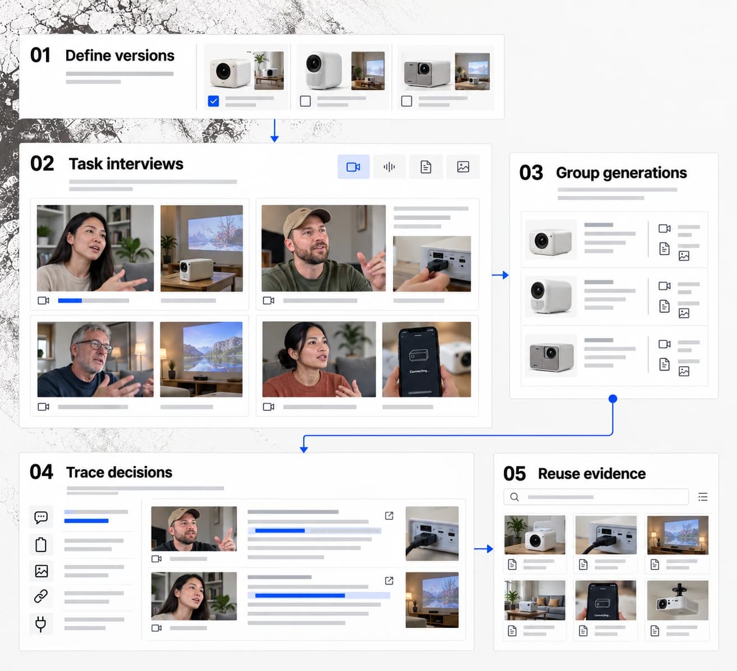Click video icon for first group generation
The width and height of the screenshot is (737, 671).
(665, 228)
